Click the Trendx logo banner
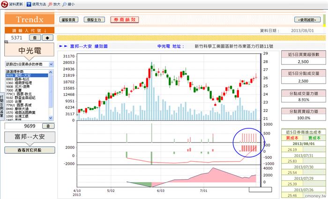 coord(30,19)
